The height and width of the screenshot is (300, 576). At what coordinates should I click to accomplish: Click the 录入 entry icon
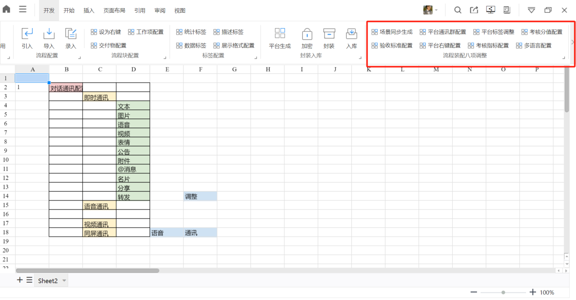click(x=71, y=33)
